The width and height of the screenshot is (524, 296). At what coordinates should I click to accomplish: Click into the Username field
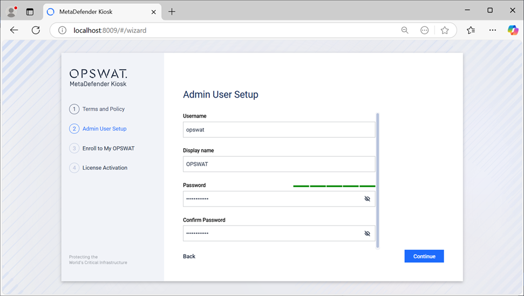click(278, 130)
